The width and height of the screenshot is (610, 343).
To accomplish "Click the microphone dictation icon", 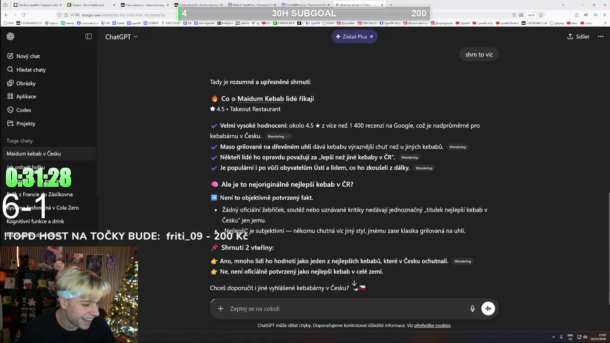I will coord(473,309).
